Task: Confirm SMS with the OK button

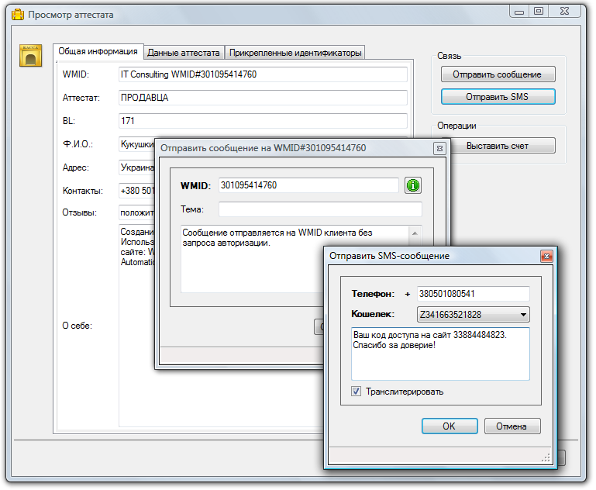Action: coord(449,426)
